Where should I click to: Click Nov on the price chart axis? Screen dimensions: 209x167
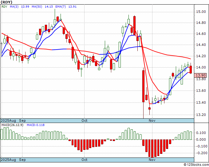(152, 121)
